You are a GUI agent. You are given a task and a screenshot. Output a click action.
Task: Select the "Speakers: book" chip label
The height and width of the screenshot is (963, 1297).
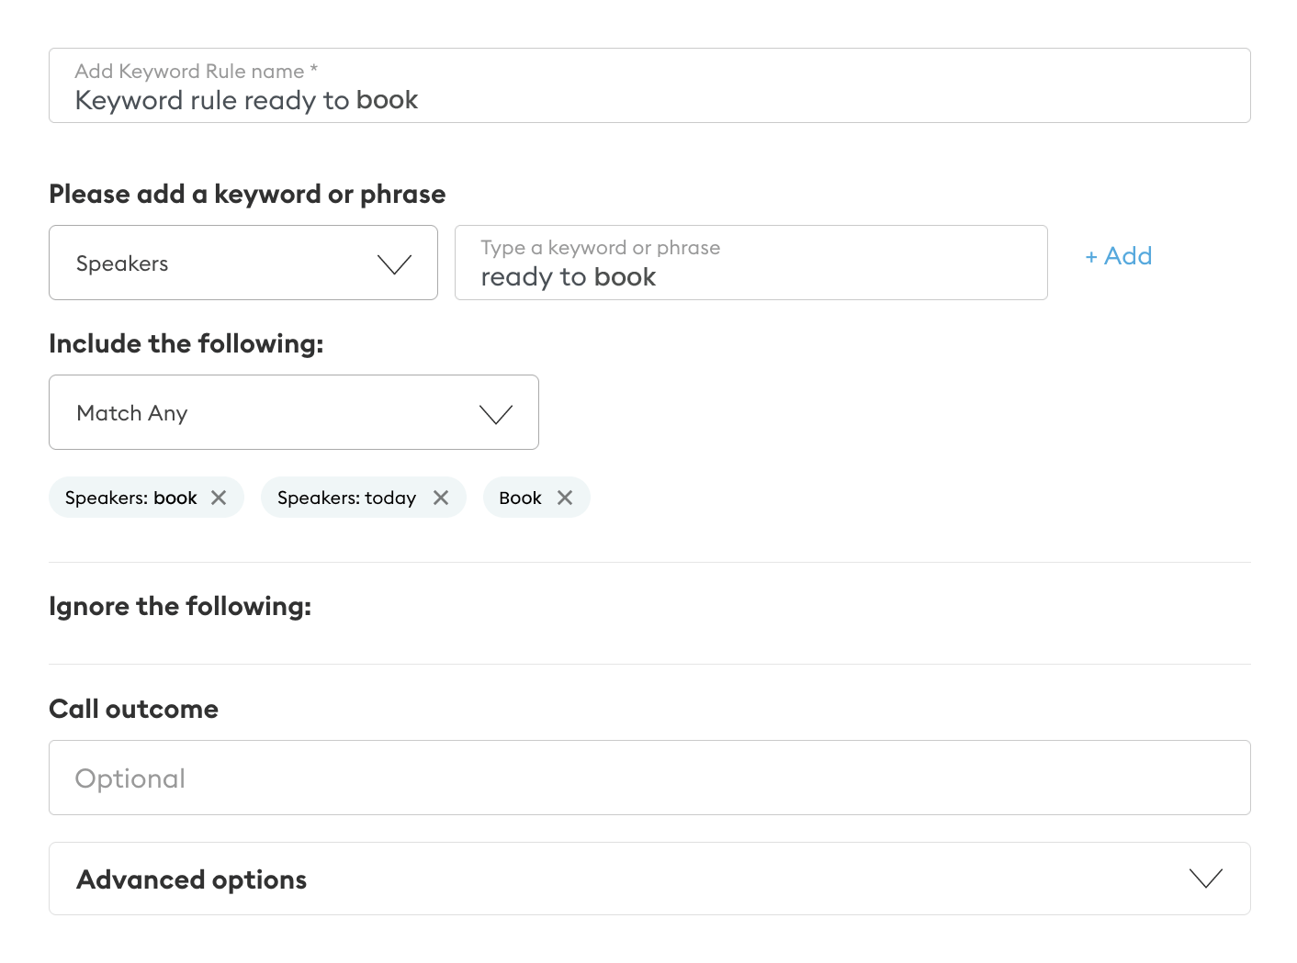pos(130,498)
